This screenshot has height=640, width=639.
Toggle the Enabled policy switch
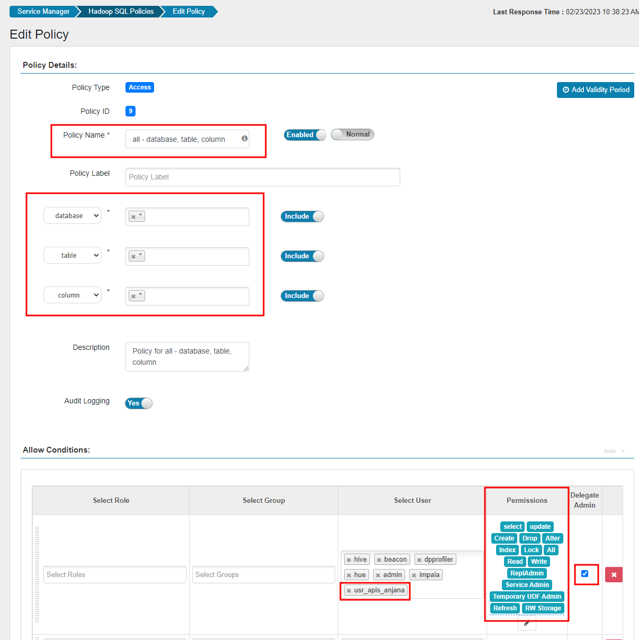coord(305,135)
